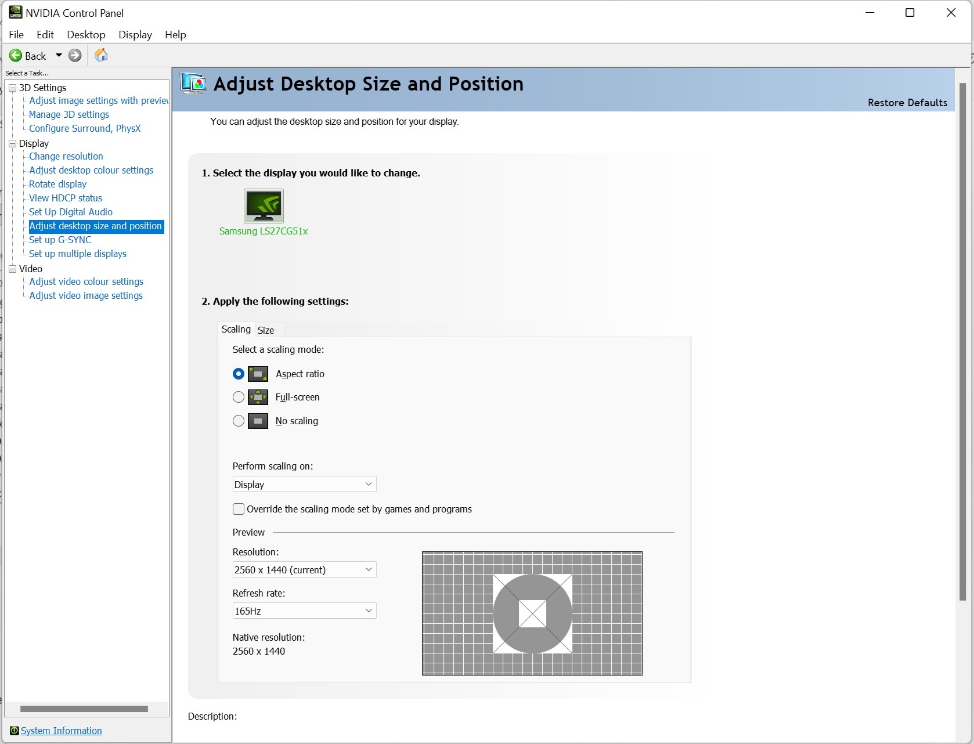
Task: Click Restore Defaults
Action: pos(907,103)
